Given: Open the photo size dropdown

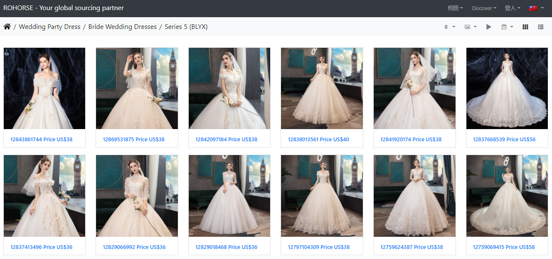Looking at the screenshot, I should click(470, 27).
